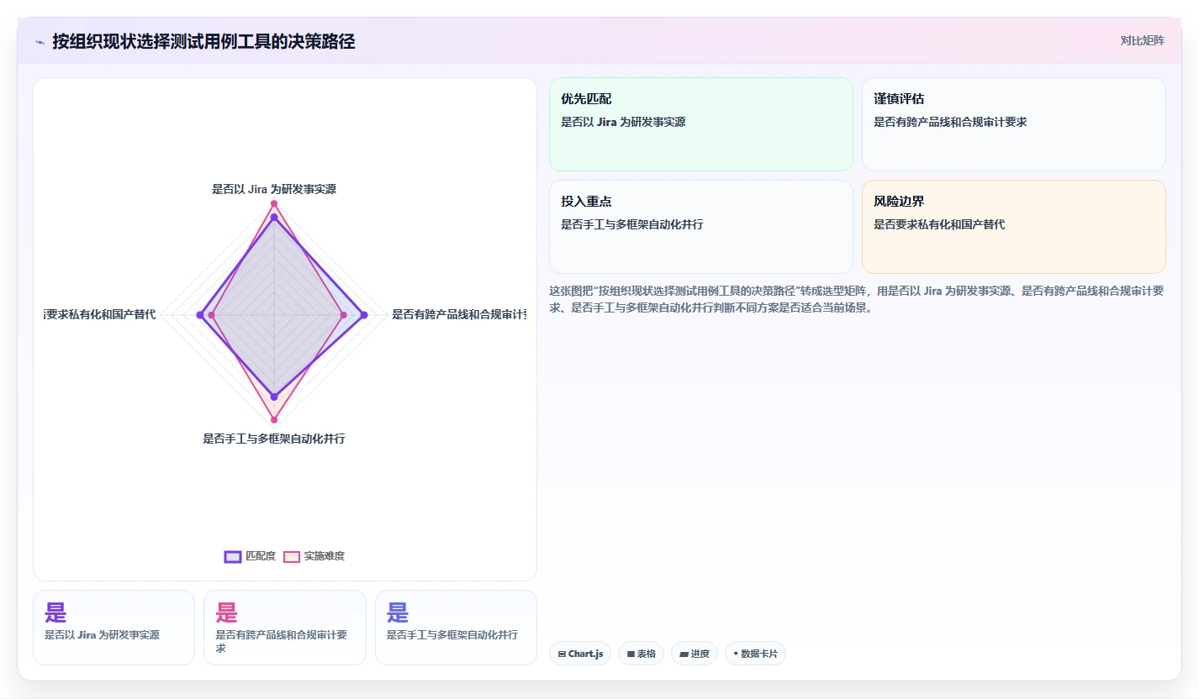
Task: Open the 风险边界 card
Action: pyautogui.click(x=1014, y=227)
